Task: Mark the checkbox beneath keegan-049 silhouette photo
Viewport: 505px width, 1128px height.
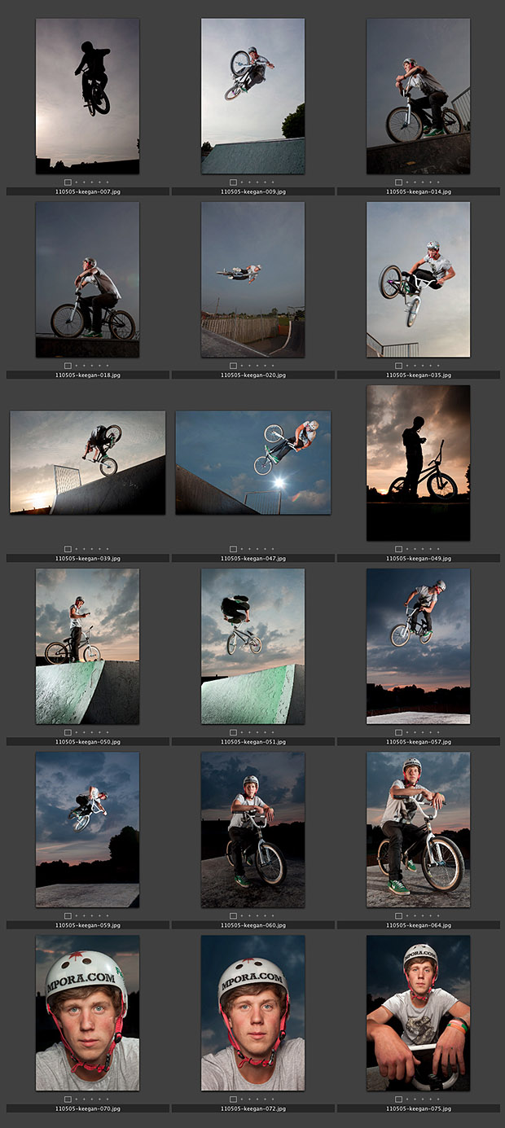Action: [398, 549]
